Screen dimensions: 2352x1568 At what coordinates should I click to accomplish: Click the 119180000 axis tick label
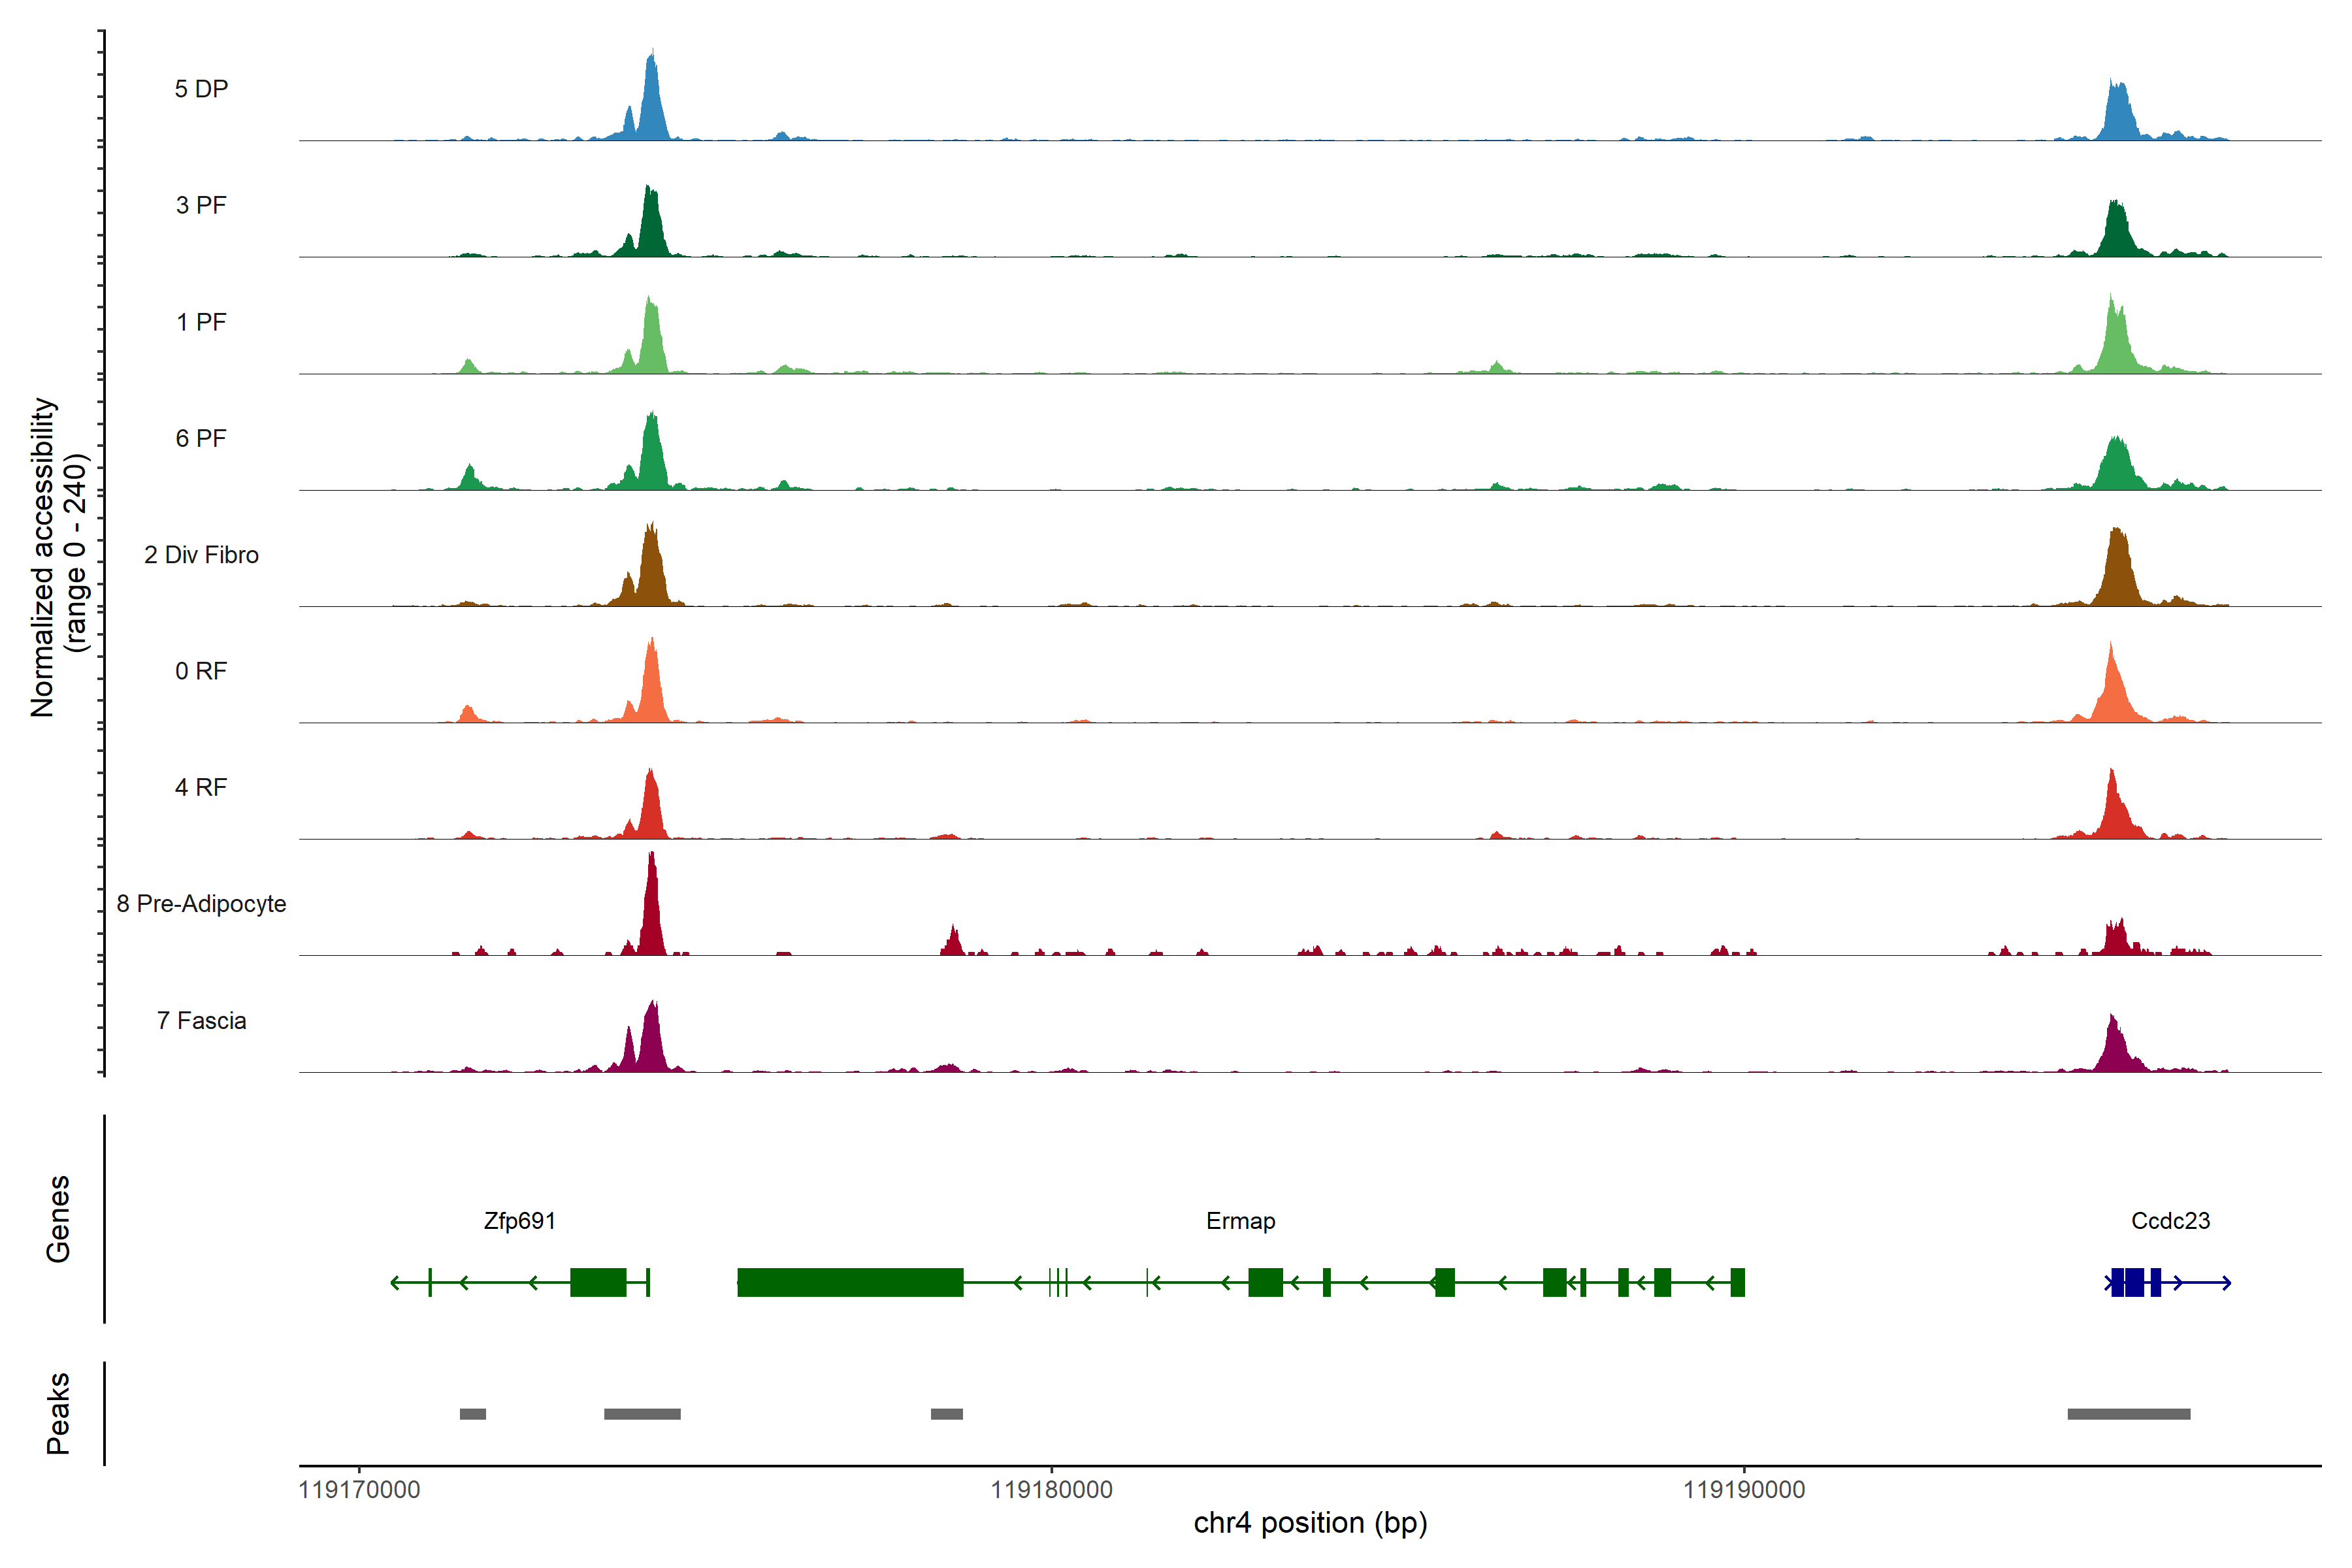[x=1051, y=1490]
